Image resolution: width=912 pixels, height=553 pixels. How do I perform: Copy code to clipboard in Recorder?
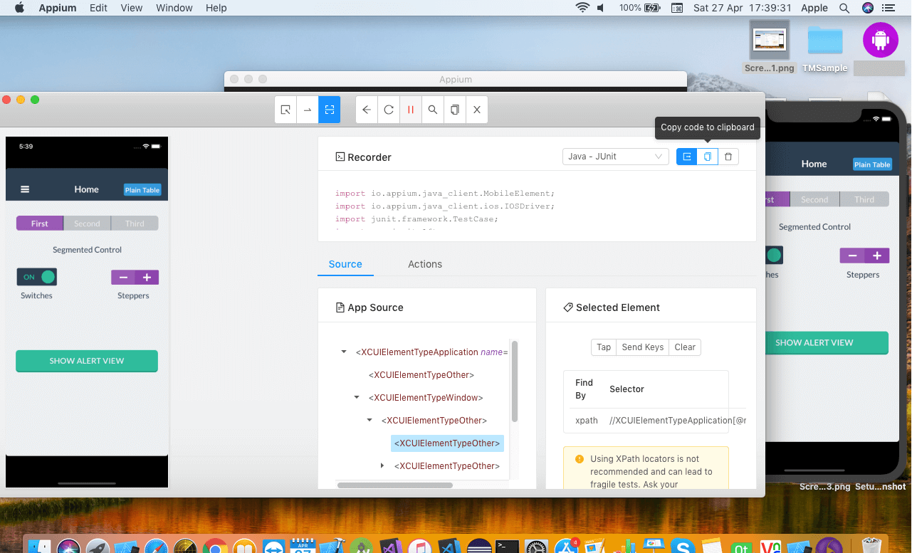pyautogui.click(x=707, y=157)
